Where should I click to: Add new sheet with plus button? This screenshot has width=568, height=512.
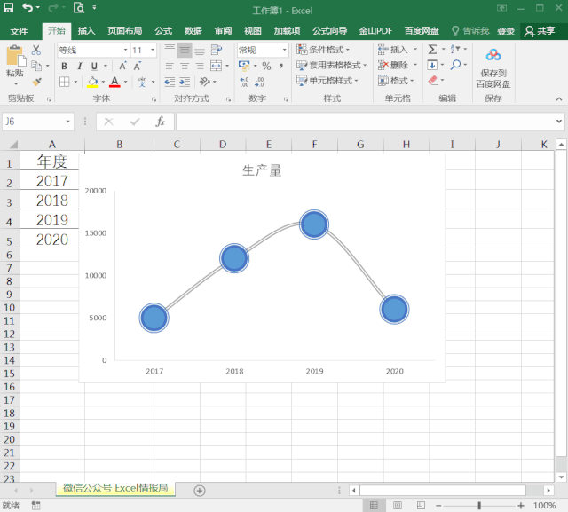(x=200, y=491)
